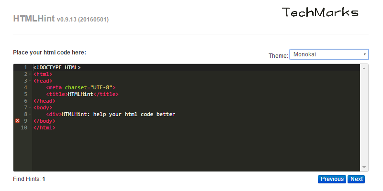Click the title tag text HTMLHint
The image size is (383, 191).
80,94
